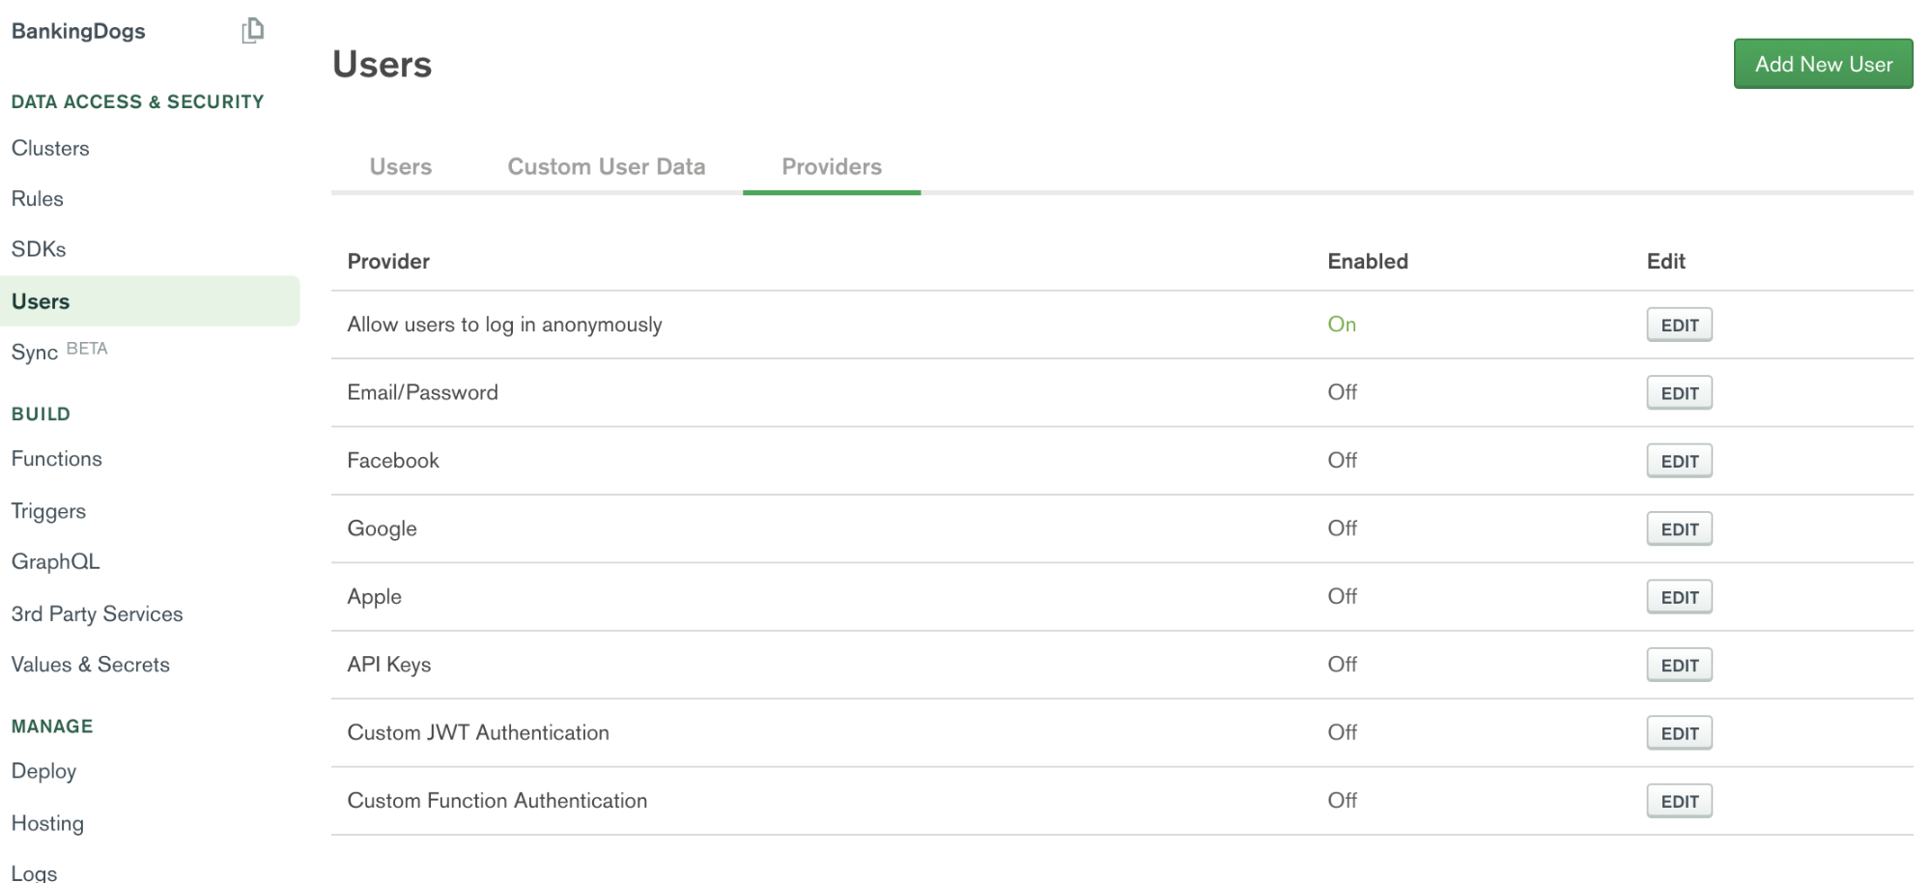Edit the API Keys provider
Viewport: 1931px width, 883px height.
pyautogui.click(x=1679, y=665)
